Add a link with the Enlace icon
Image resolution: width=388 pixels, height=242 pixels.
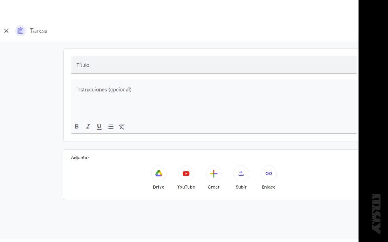(269, 173)
